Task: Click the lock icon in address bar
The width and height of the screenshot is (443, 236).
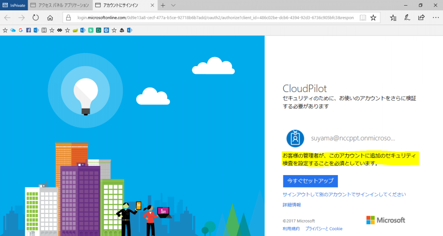Action: (68, 18)
